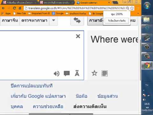Open Windows Explorer from the taskbar

[147, 19]
